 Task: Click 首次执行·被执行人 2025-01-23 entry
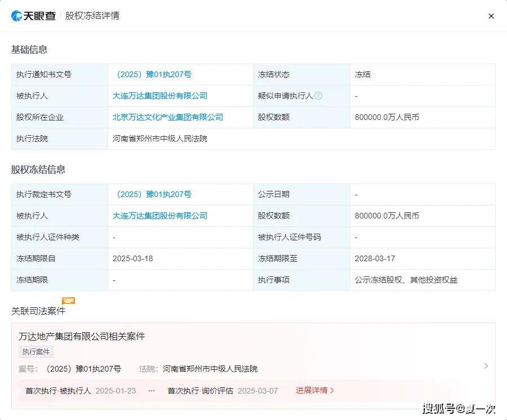pos(81,391)
